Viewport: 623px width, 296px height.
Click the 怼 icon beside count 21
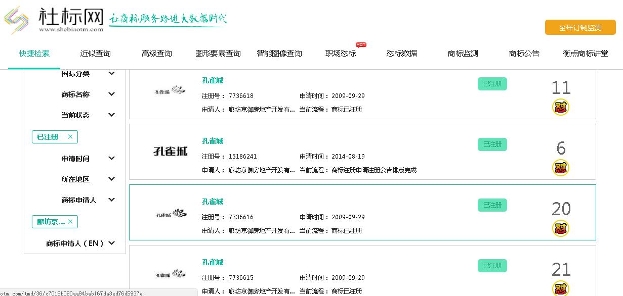[x=561, y=289]
